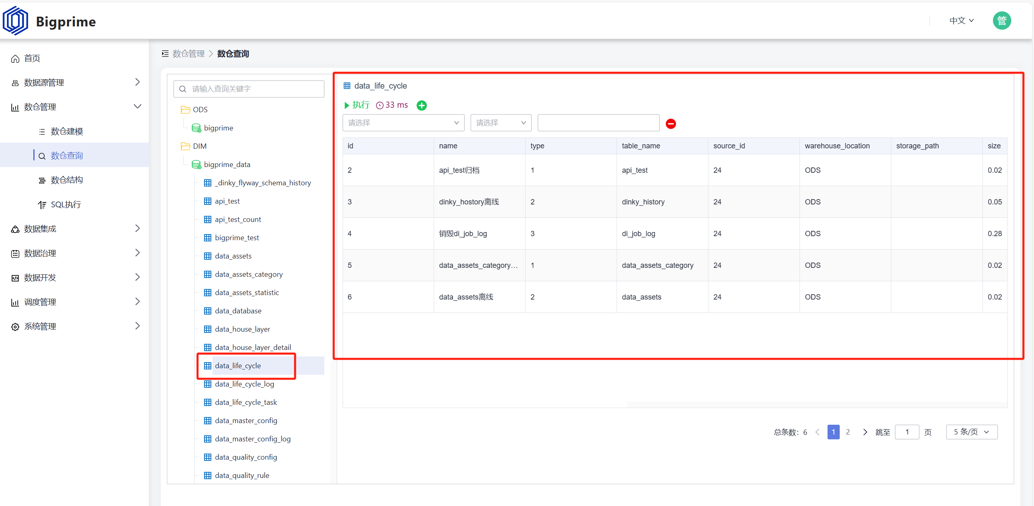
Task: Click the 数据开发 sidebar icon
Action: click(15, 278)
